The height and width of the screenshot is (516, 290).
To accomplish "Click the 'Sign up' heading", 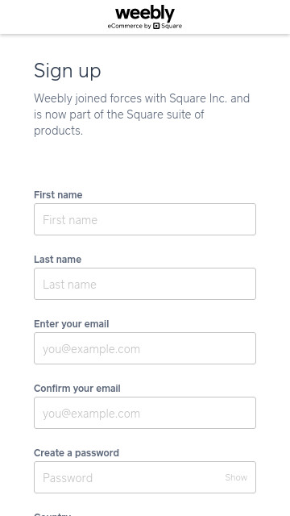I will click(x=68, y=71).
